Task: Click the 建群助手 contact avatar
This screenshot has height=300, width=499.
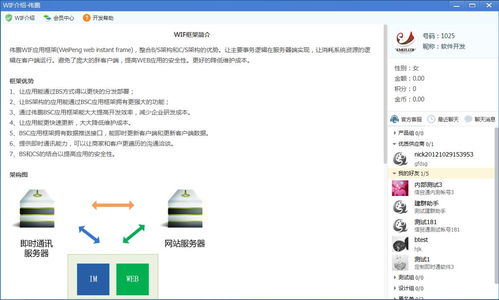Action: [400, 207]
